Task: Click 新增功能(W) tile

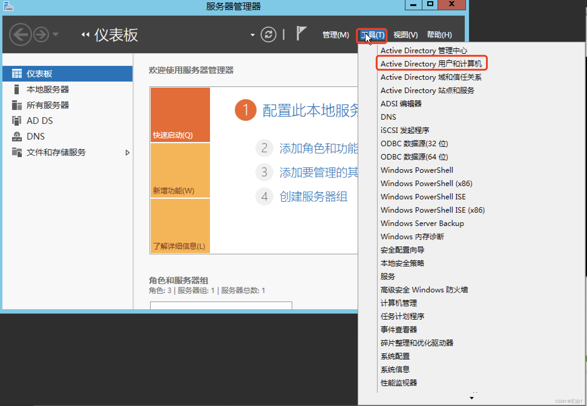Action: (x=180, y=170)
